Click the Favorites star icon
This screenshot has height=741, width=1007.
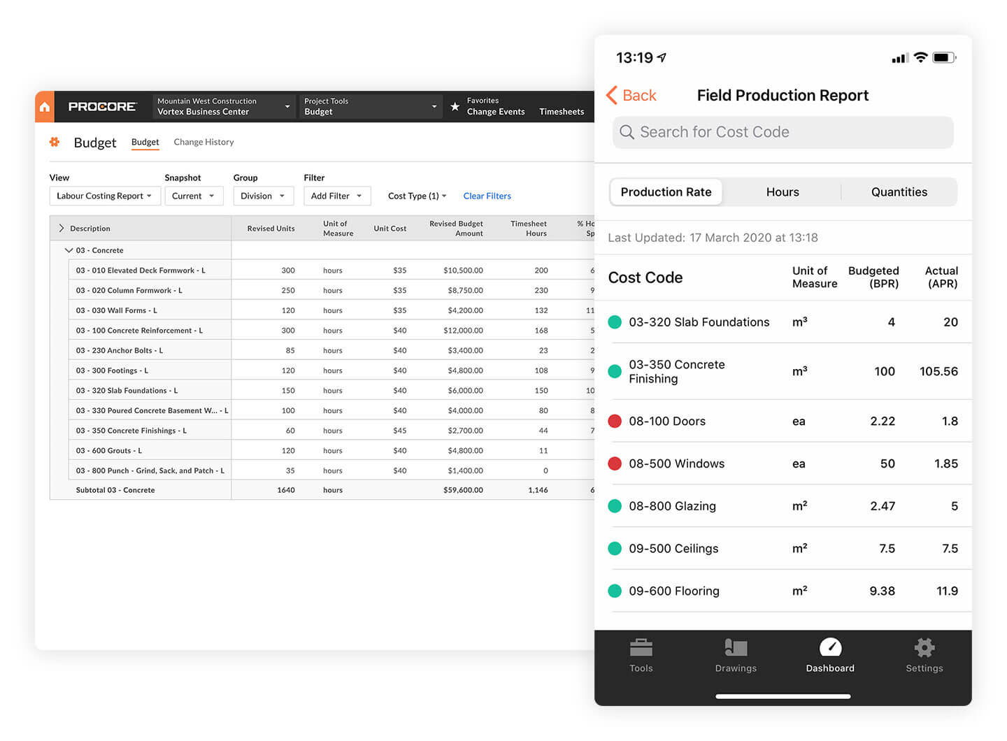click(455, 107)
